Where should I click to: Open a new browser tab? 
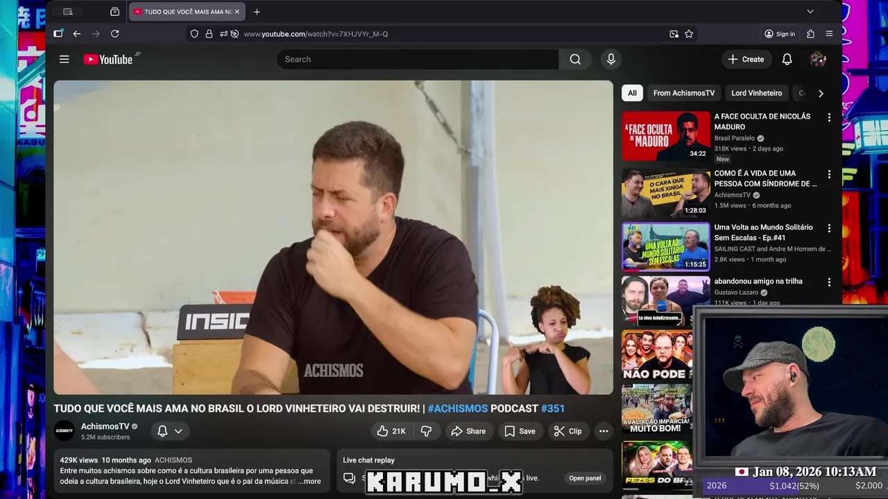[x=257, y=12]
